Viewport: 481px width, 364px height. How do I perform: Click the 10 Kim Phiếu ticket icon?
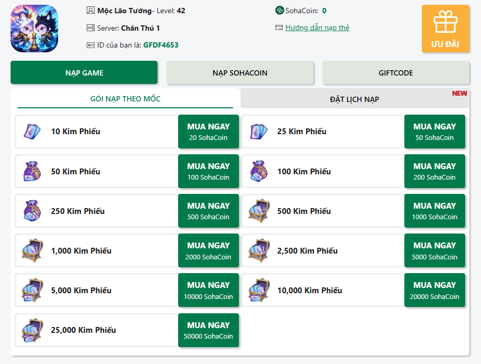click(32, 132)
